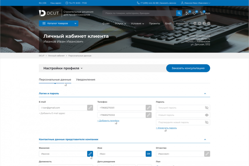This screenshot has height=166, width=249.
Task: Click the Персональные данные breadcrumb text
Action: (80, 56)
